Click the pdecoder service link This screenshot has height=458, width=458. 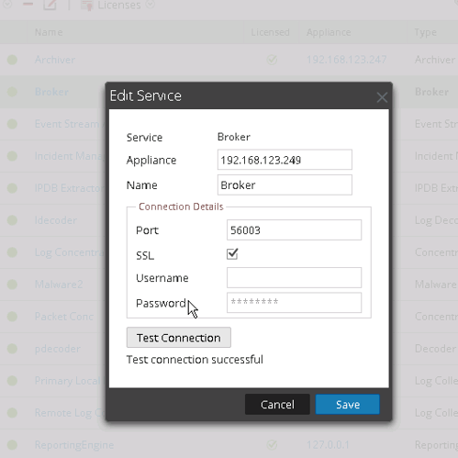58,349
